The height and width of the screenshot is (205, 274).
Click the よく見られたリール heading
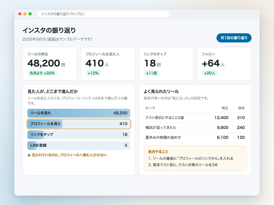pyautogui.click(x=161, y=91)
